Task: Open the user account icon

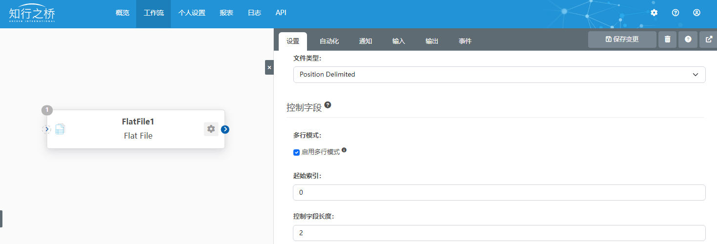Action: [x=697, y=13]
